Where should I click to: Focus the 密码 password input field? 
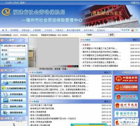(17, 54)
